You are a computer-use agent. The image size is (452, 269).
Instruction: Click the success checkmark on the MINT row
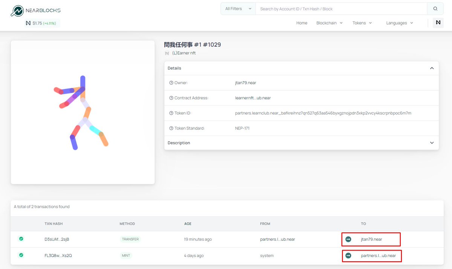(x=21, y=255)
